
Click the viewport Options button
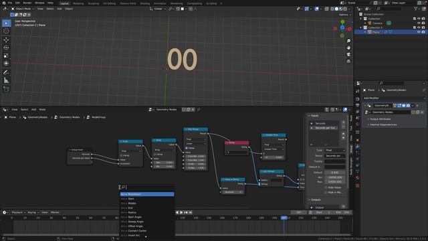click(344, 15)
